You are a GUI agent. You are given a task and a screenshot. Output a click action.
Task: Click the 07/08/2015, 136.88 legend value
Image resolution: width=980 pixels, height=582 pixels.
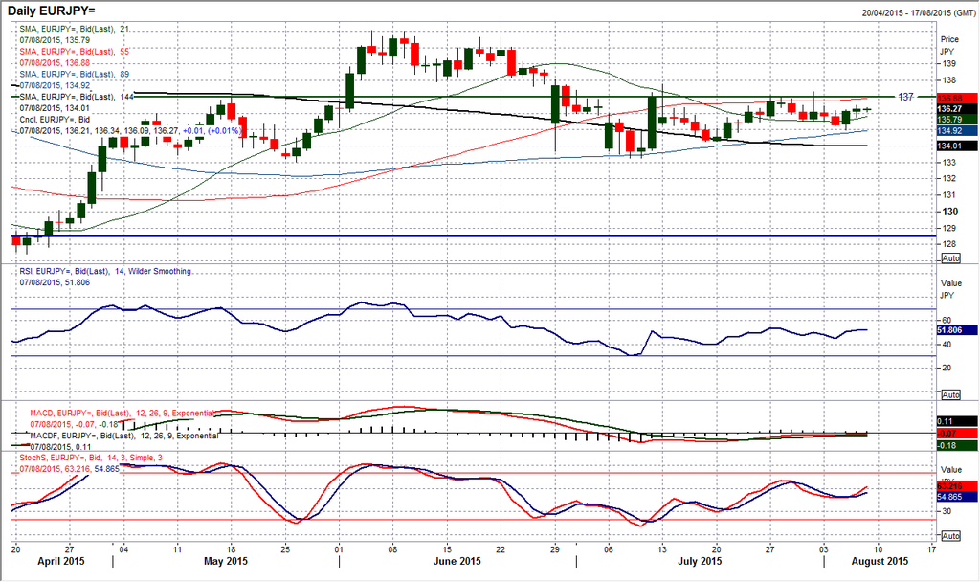55,62
